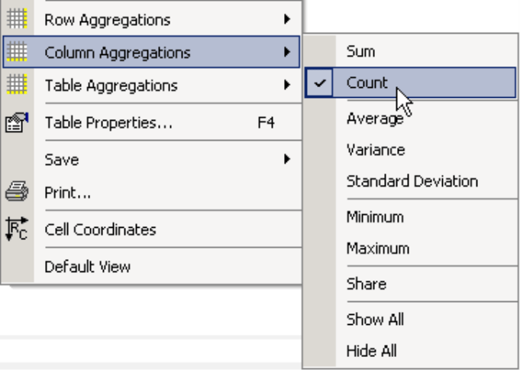520x370 pixels.
Task: Click the Column Aggregations grid icon
Action: coord(17,51)
